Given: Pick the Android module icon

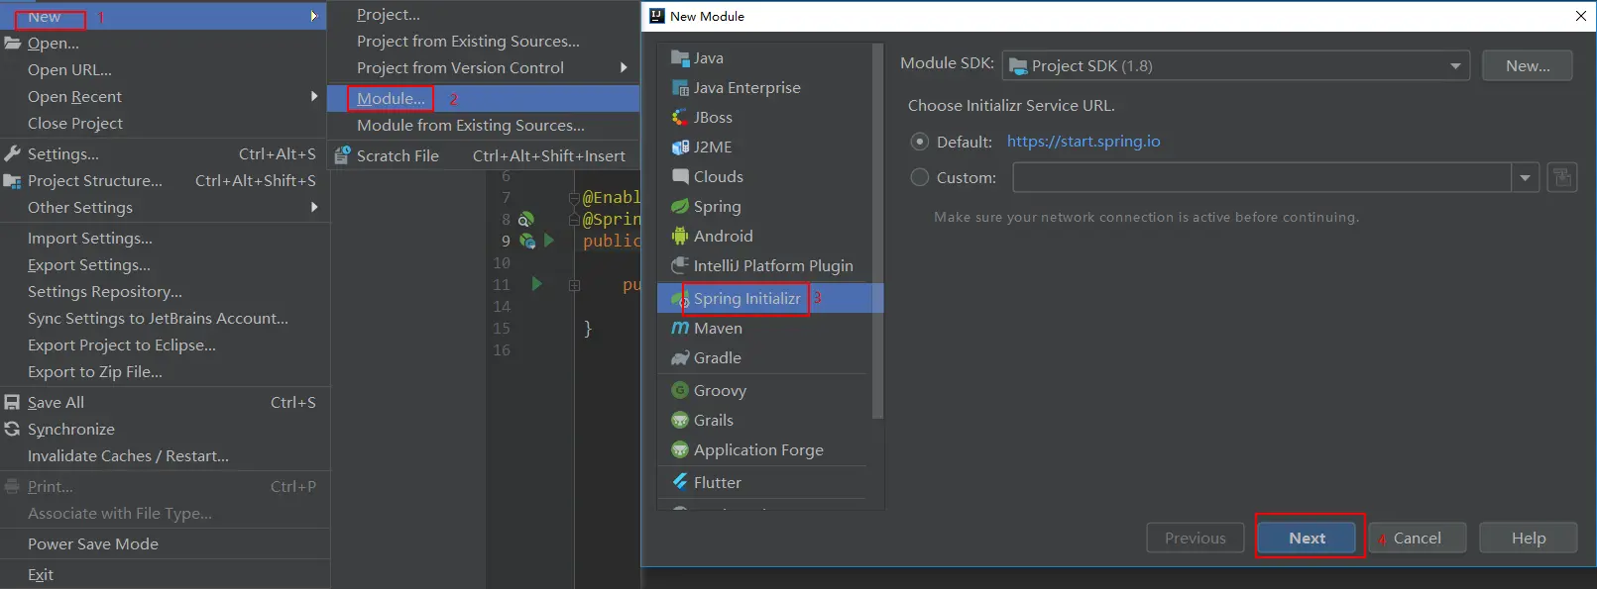Looking at the screenshot, I should point(680,236).
